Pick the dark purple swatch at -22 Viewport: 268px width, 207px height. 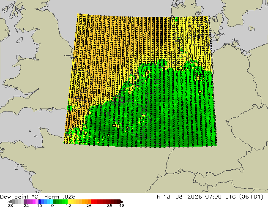tap(25, 202)
